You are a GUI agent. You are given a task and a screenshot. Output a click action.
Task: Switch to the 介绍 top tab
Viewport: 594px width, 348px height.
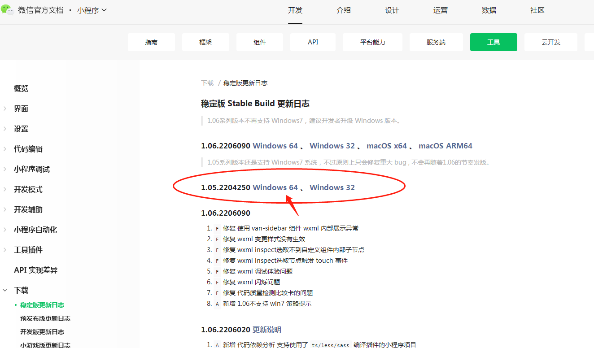click(344, 10)
